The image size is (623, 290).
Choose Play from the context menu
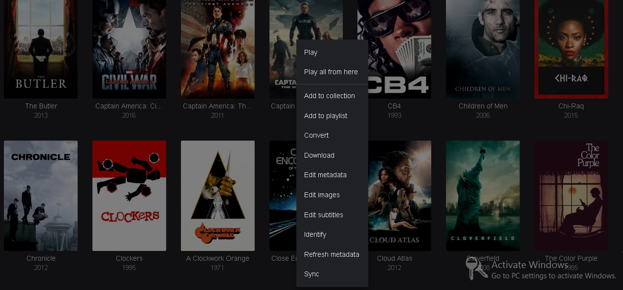pyautogui.click(x=332, y=52)
